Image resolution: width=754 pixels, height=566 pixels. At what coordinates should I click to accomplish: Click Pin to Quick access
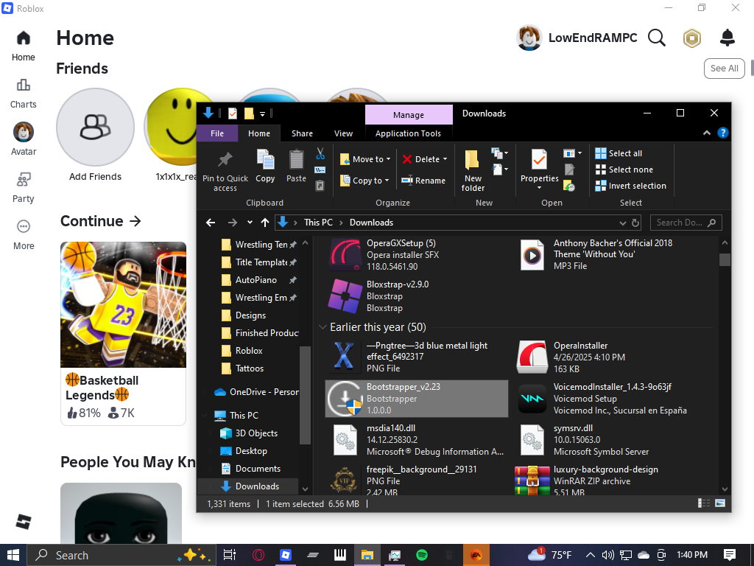coord(225,171)
